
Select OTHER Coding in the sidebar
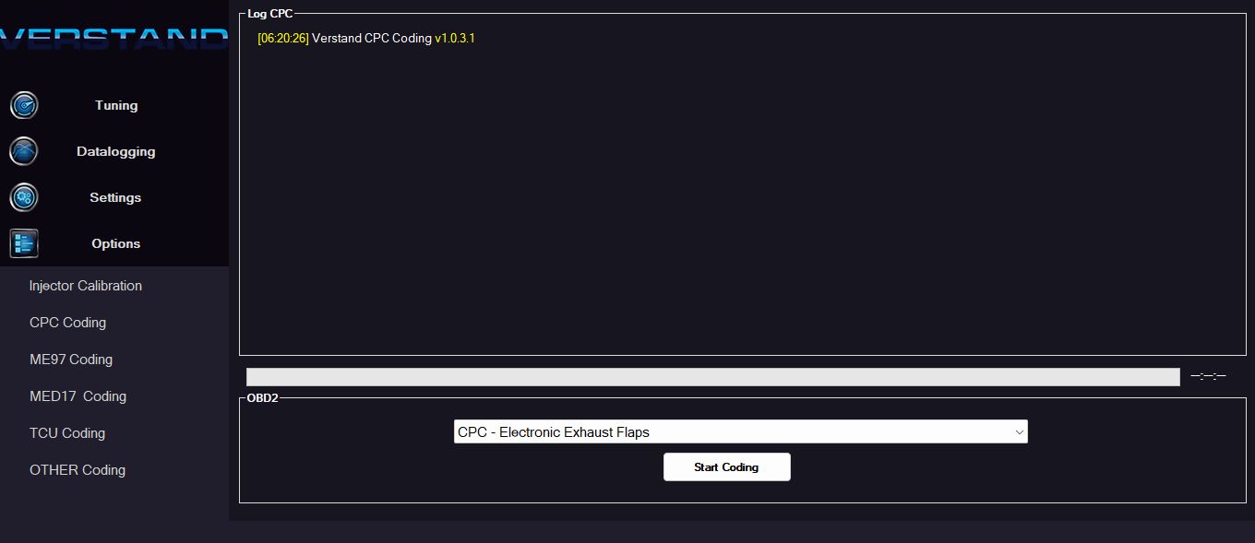click(77, 470)
